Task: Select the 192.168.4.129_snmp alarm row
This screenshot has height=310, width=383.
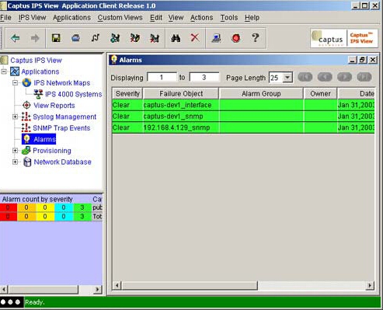Action: [243, 127]
